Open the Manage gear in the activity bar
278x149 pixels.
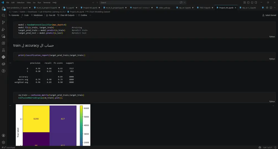click(x=3, y=142)
